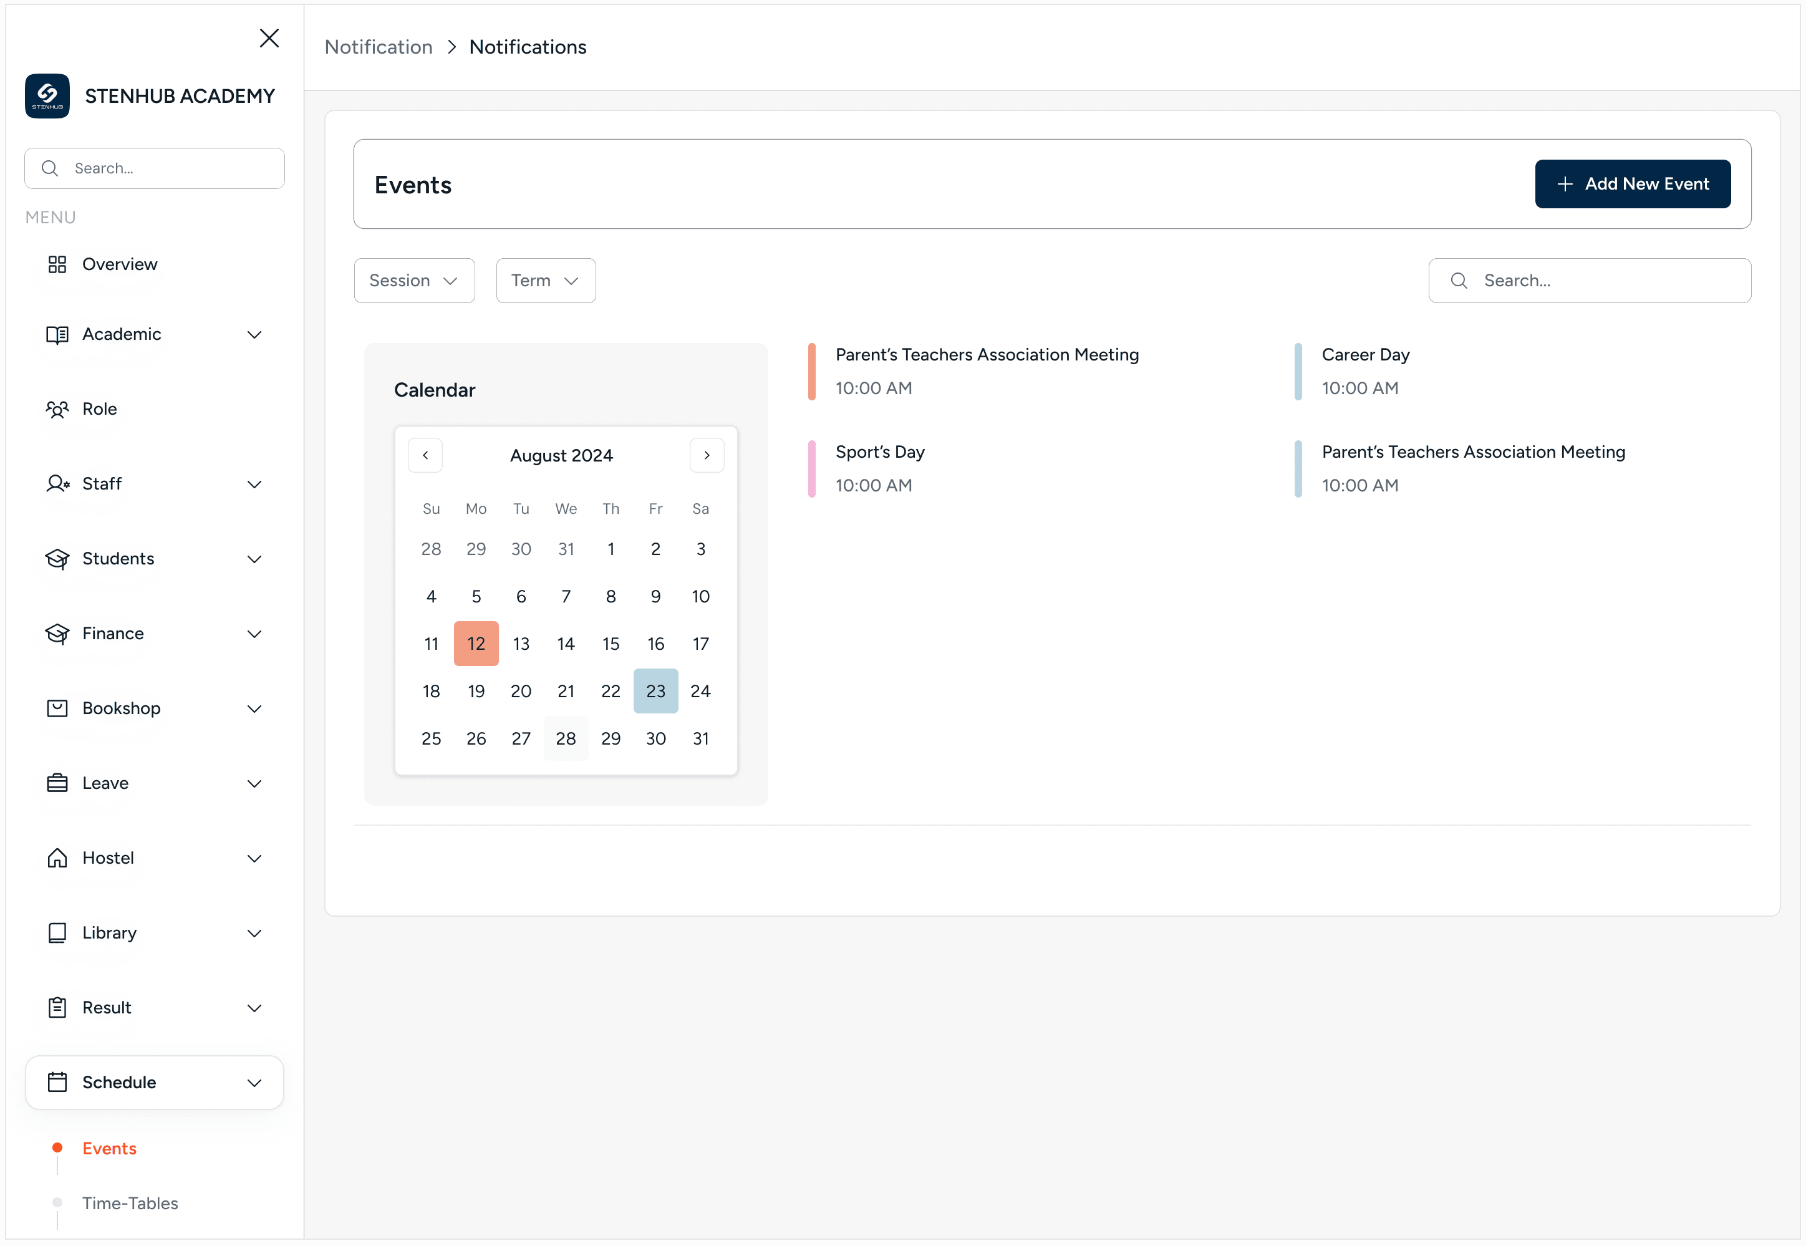Image resolution: width=1806 pixels, height=1246 pixels.
Task: Click the Stenhub Academy logo icon
Action: (47, 96)
